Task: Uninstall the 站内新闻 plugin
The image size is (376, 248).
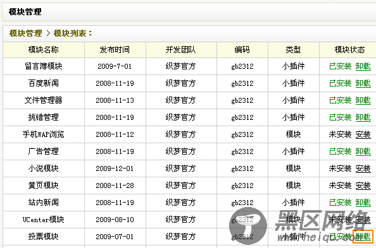Action: tap(363, 203)
